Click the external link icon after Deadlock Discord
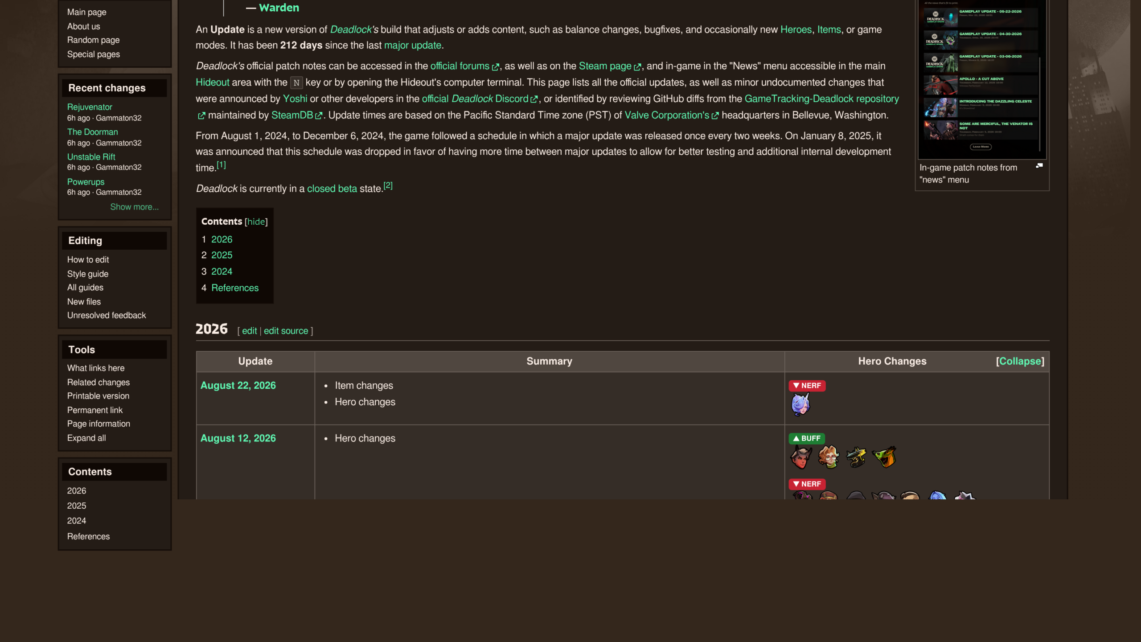 (x=534, y=99)
